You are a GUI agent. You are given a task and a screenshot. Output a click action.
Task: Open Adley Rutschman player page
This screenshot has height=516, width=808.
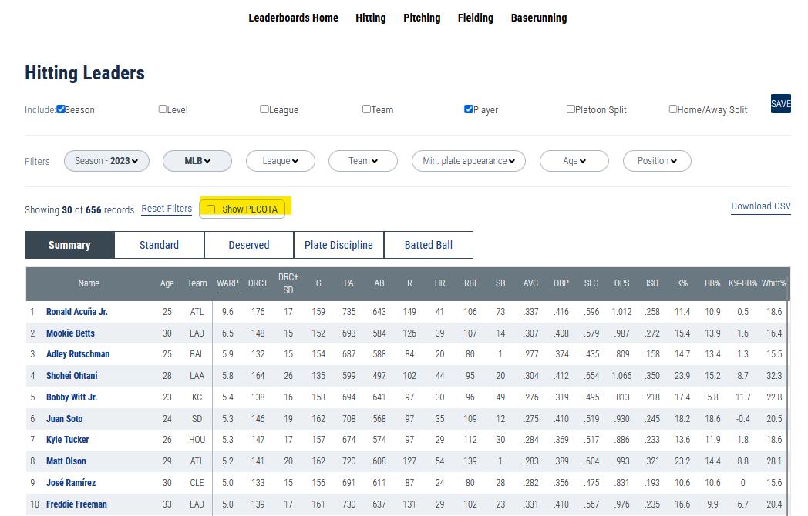click(x=78, y=354)
